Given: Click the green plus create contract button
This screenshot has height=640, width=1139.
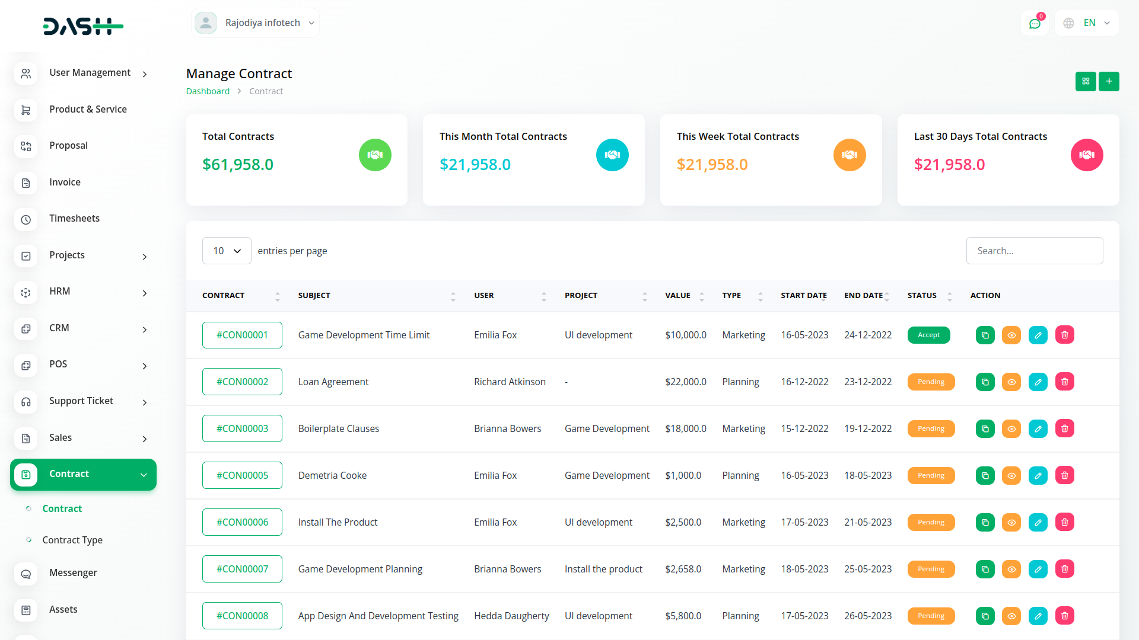Looking at the screenshot, I should (1109, 81).
